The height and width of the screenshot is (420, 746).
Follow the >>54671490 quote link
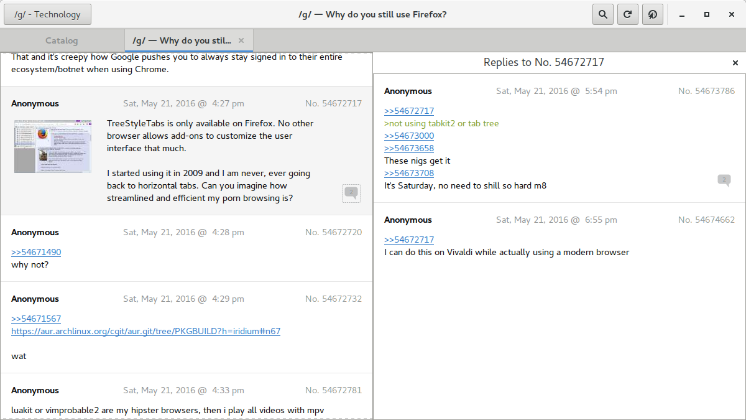click(36, 252)
